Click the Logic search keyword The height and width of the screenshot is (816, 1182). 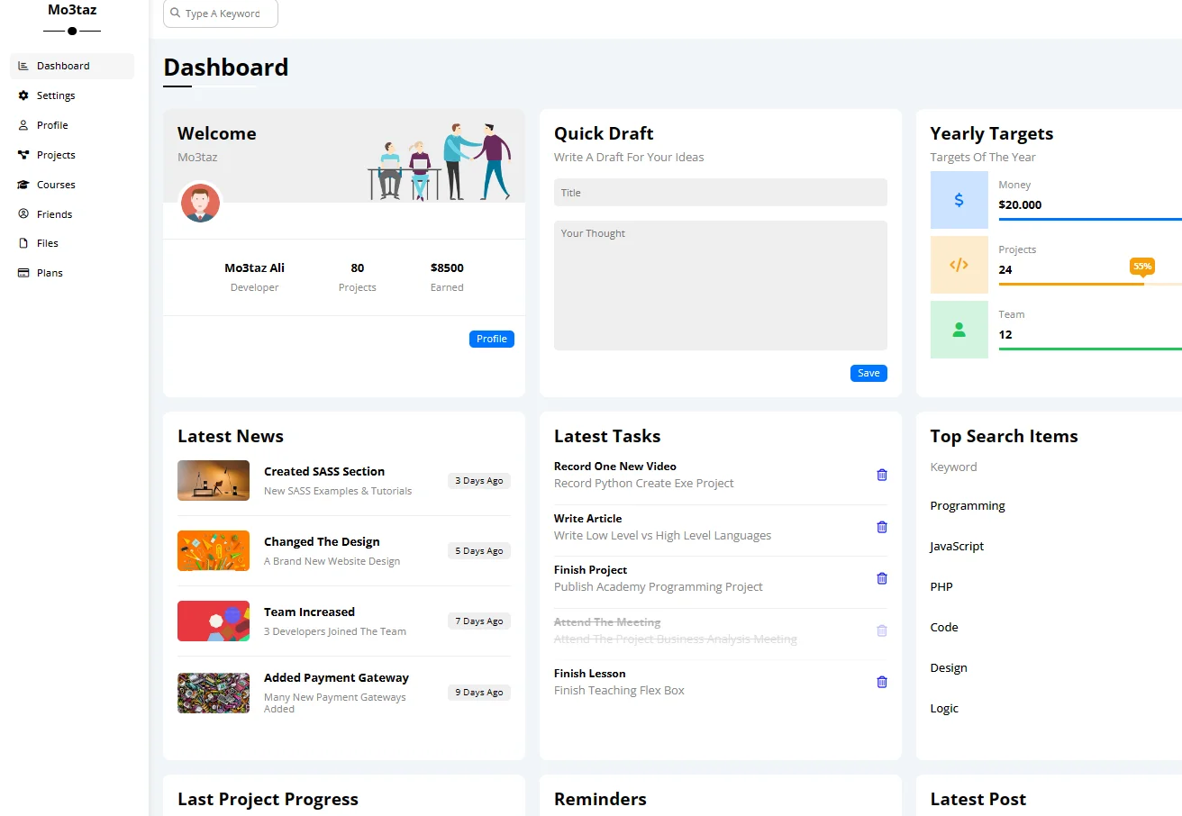(944, 709)
